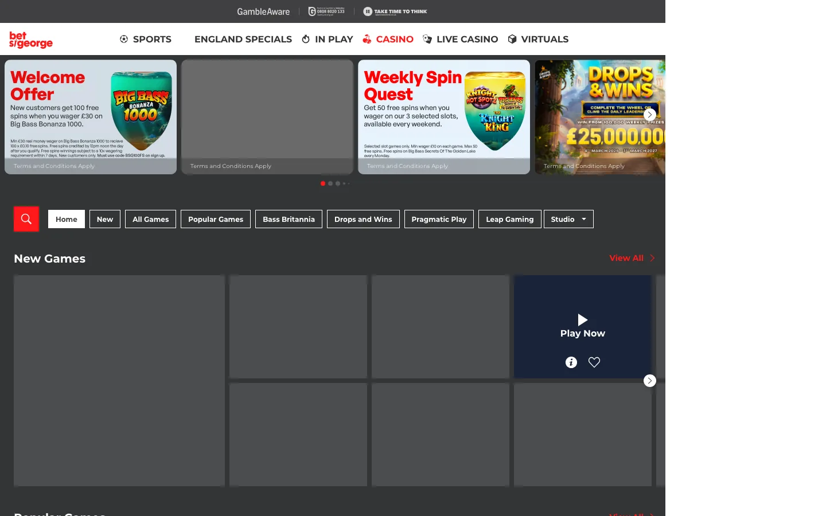The image size is (826, 516).
Task: Open the Drops & Wins promo banner
Action: (600, 117)
